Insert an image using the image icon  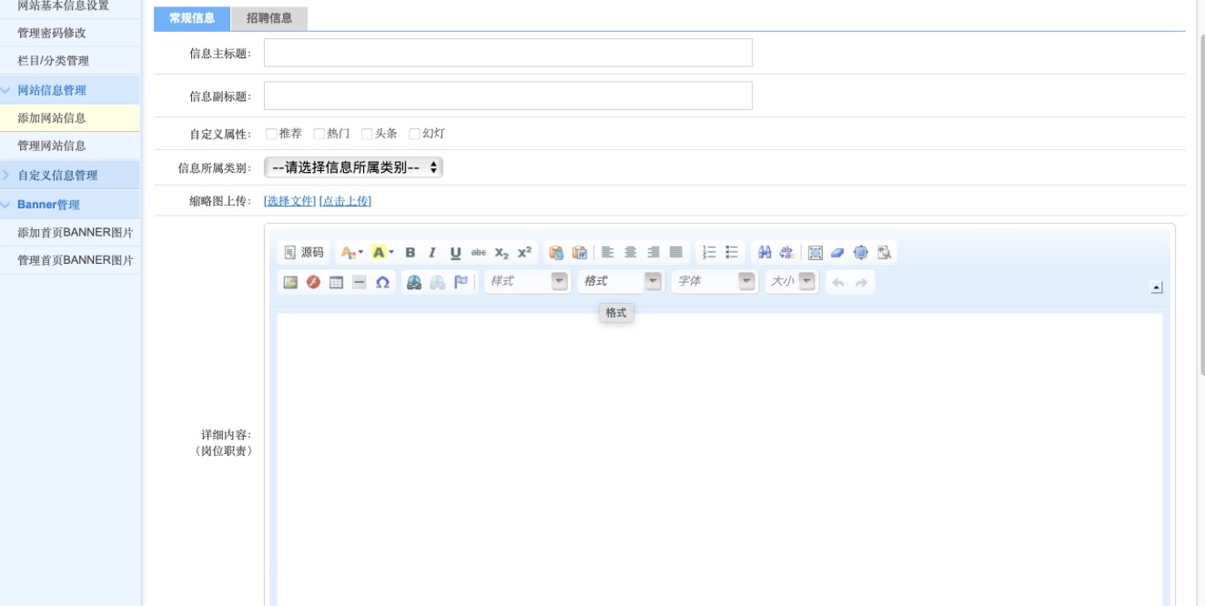(x=290, y=282)
